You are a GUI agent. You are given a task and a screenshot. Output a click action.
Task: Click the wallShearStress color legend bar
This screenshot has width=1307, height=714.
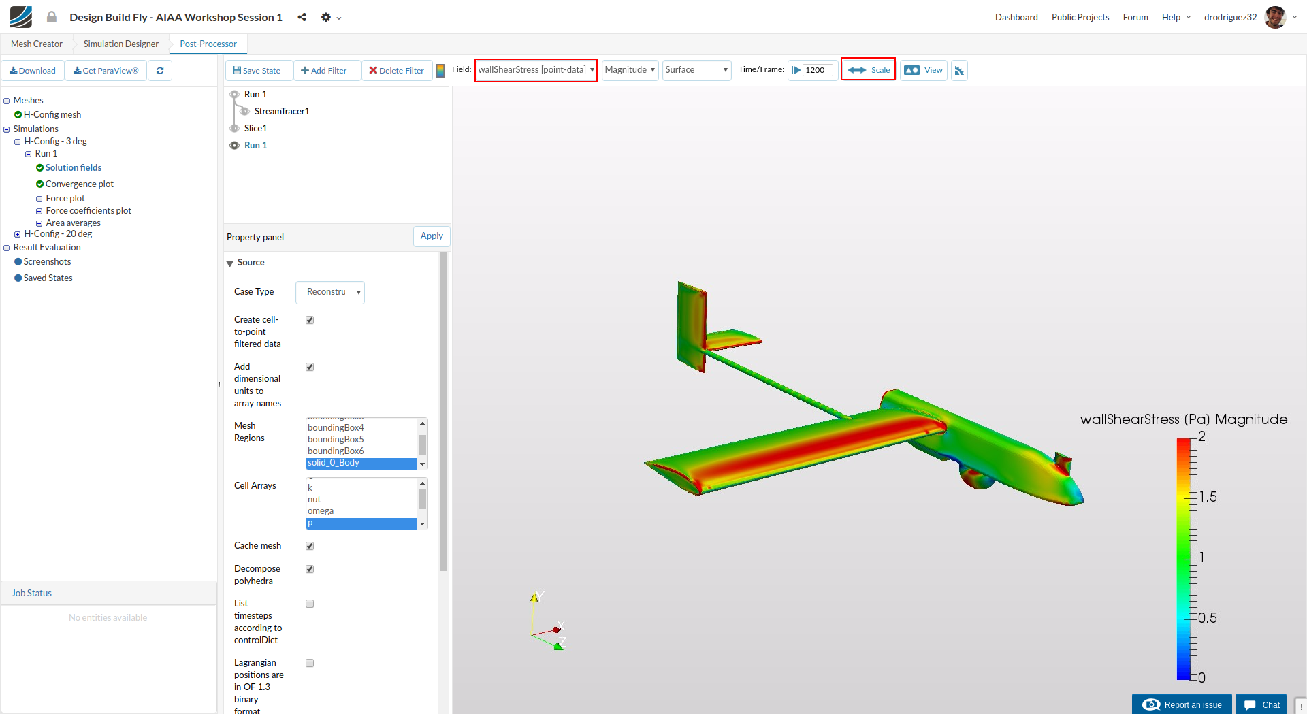(x=1184, y=559)
